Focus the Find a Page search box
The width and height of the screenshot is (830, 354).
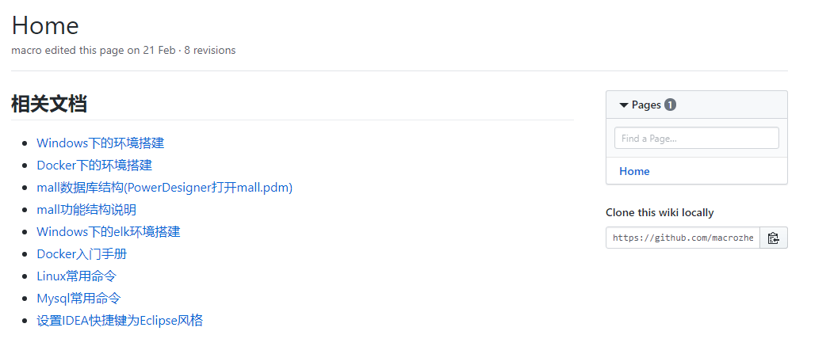pyautogui.click(x=696, y=138)
